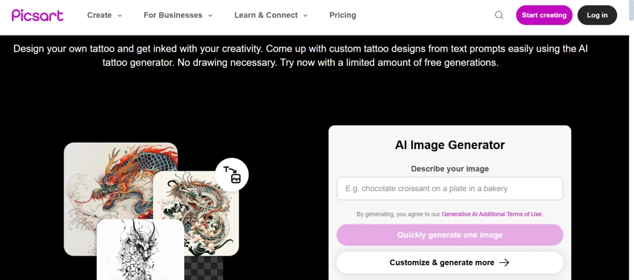Open the Generative AI Additional Terms of Use link
This screenshot has height=280, width=634.
[491, 214]
